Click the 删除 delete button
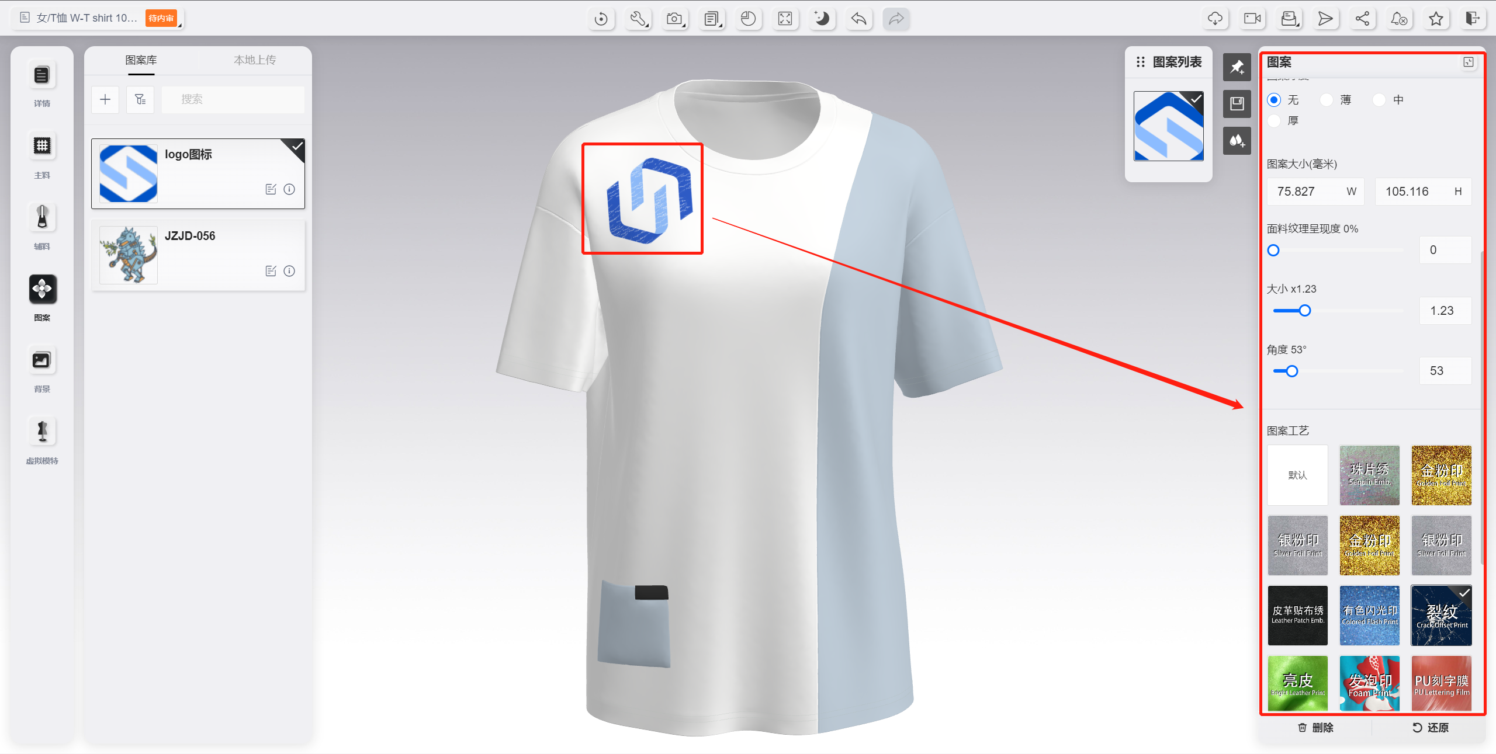 (1316, 727)
